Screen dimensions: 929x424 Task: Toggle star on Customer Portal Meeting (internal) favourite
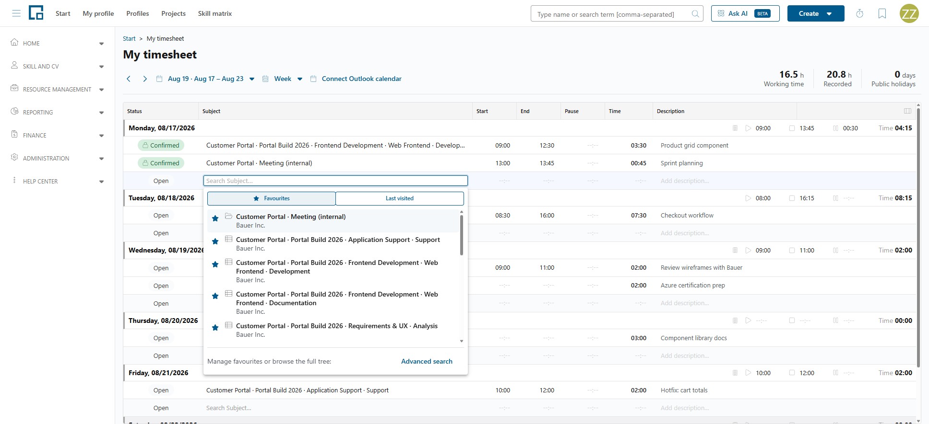point(215,218)
